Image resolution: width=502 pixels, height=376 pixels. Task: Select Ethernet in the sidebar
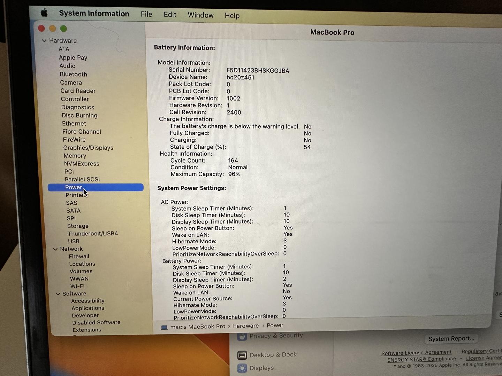tap(74, 124)
